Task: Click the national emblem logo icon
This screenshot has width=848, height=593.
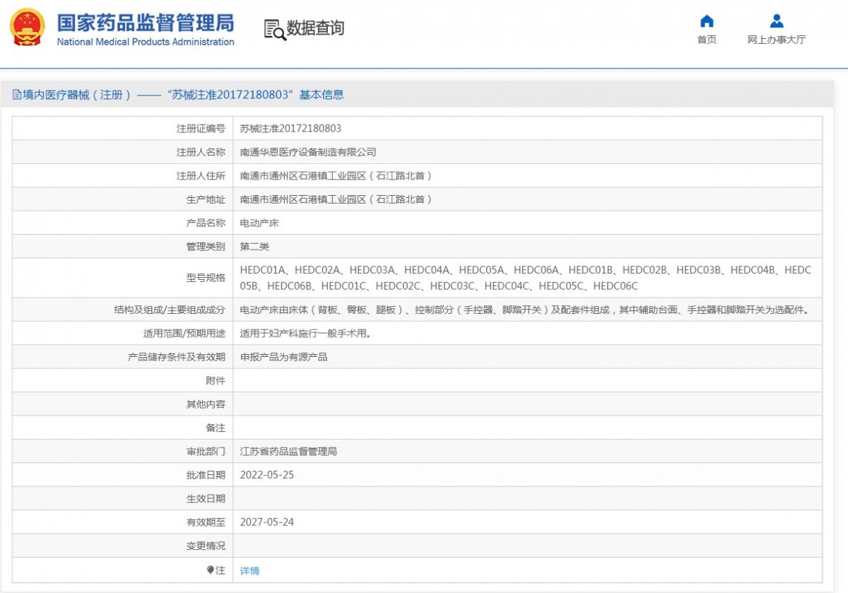Action: [x=27, y=28]
